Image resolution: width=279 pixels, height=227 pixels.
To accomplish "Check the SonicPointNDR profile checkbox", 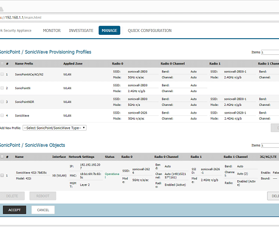I will click(x=2, y=102).
